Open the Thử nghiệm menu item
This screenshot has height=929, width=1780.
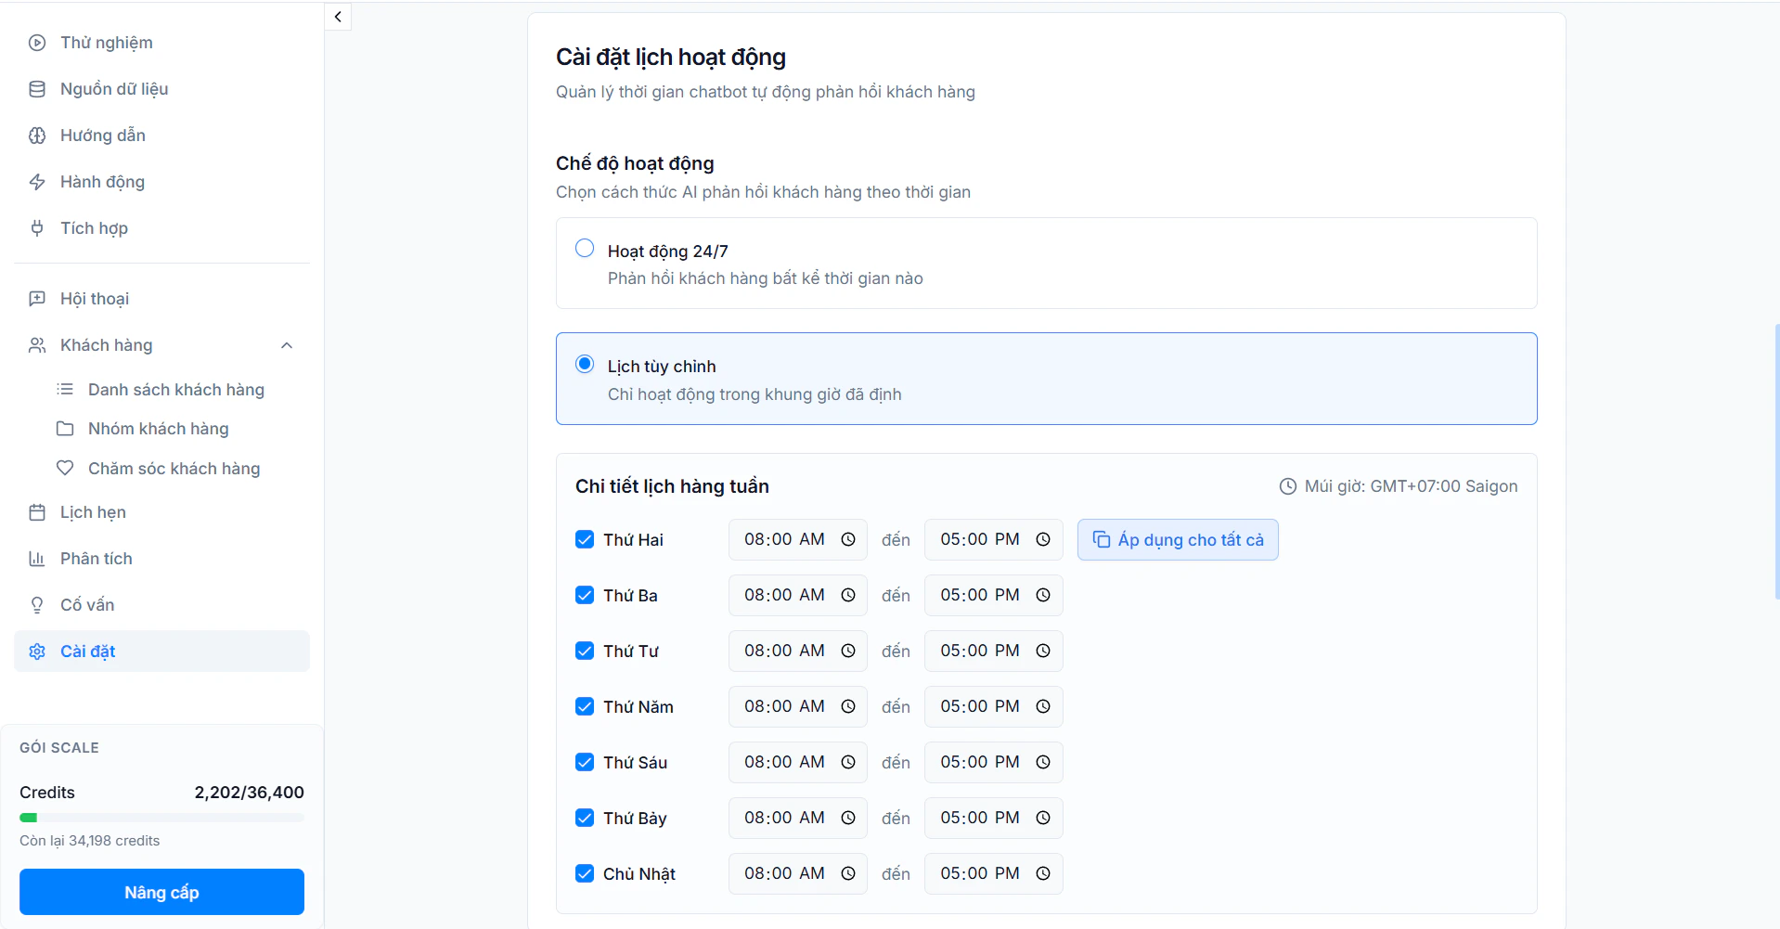[x=161, y=43]
